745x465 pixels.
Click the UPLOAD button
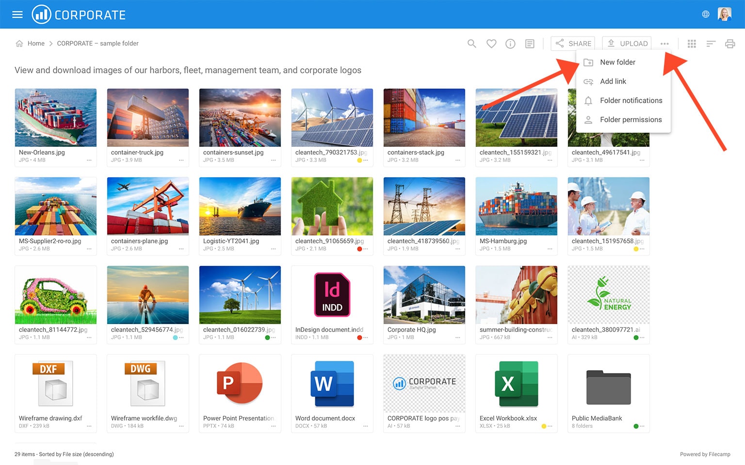coord(627,44)
